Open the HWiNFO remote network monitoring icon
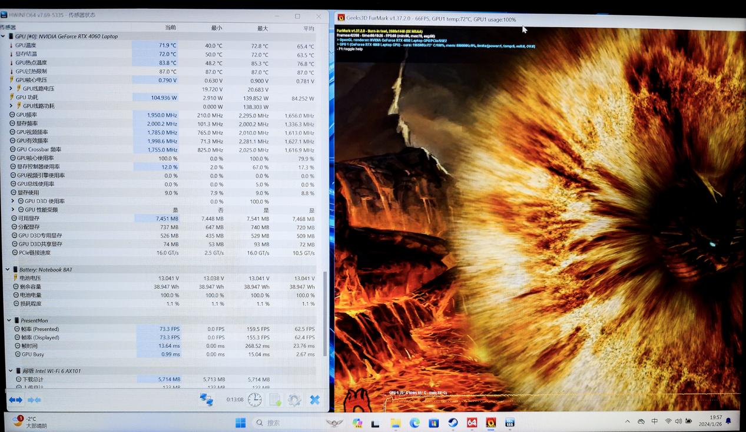This screenshot has height=432, width=746. [206, 400]
